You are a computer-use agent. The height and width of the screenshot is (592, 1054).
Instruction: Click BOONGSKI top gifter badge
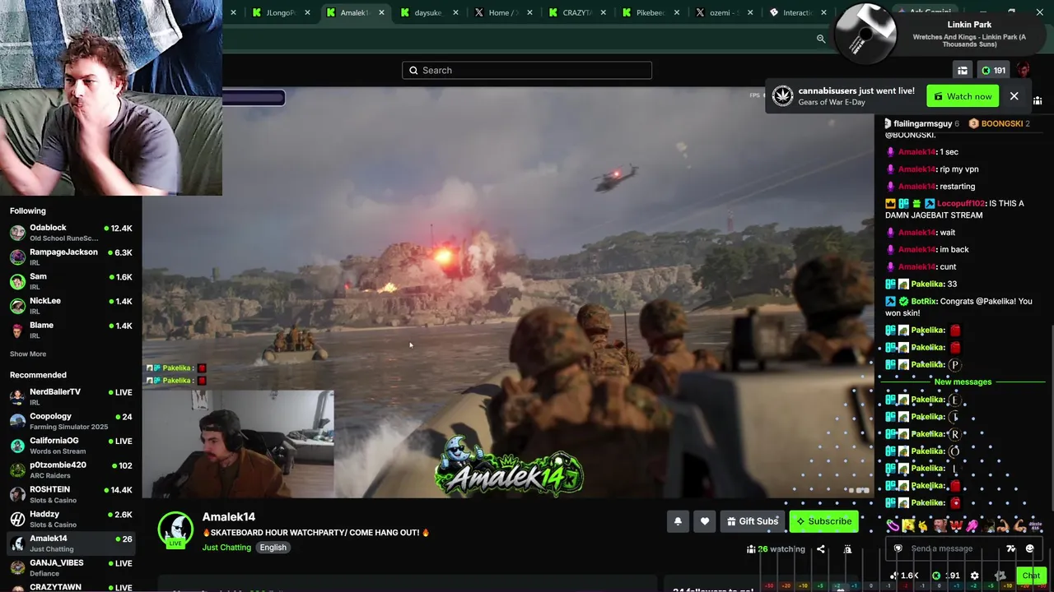point(999,123)
